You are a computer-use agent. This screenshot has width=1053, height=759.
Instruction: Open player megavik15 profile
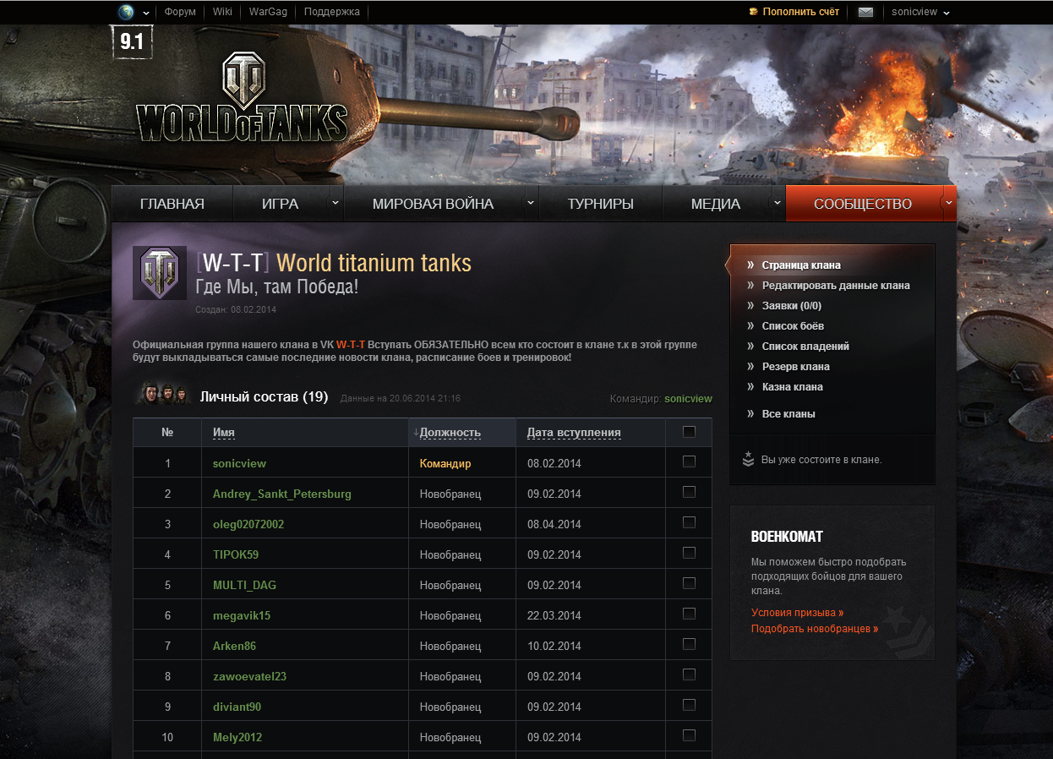point(242,615)
